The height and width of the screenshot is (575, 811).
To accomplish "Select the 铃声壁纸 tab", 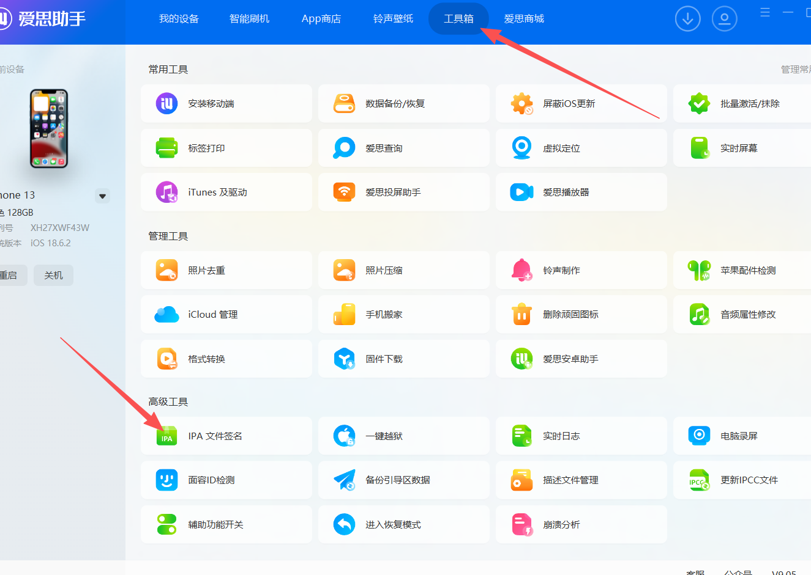I will 393,19.
